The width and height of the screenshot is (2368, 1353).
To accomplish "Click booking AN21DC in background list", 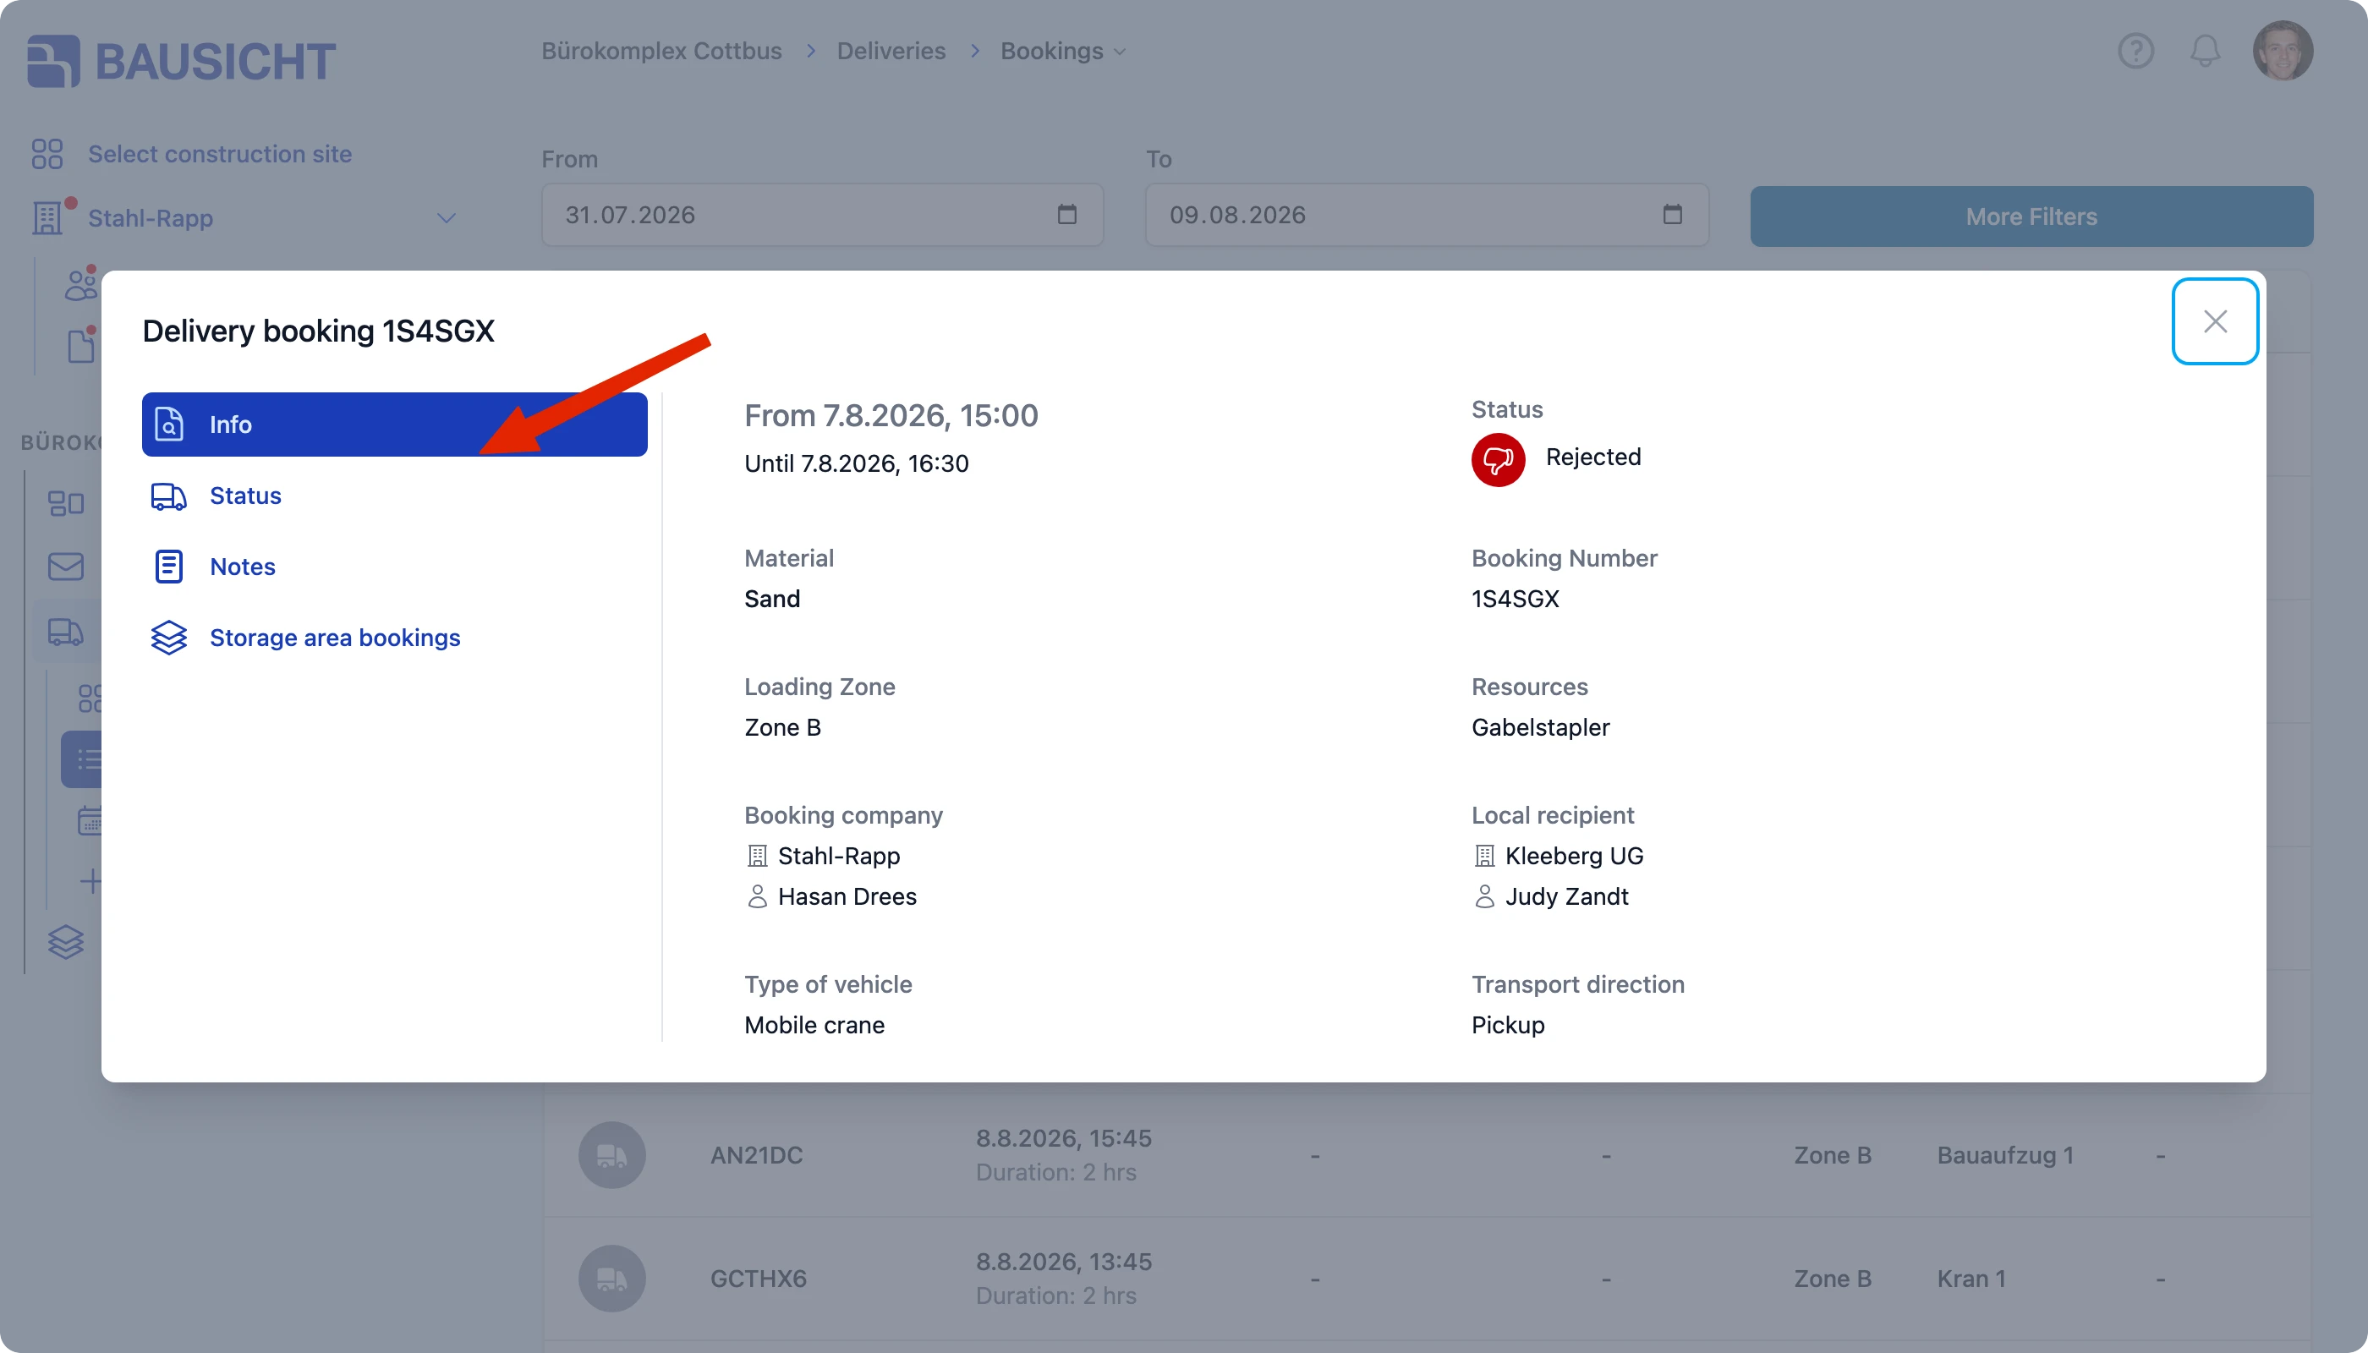I will 757,1155.
